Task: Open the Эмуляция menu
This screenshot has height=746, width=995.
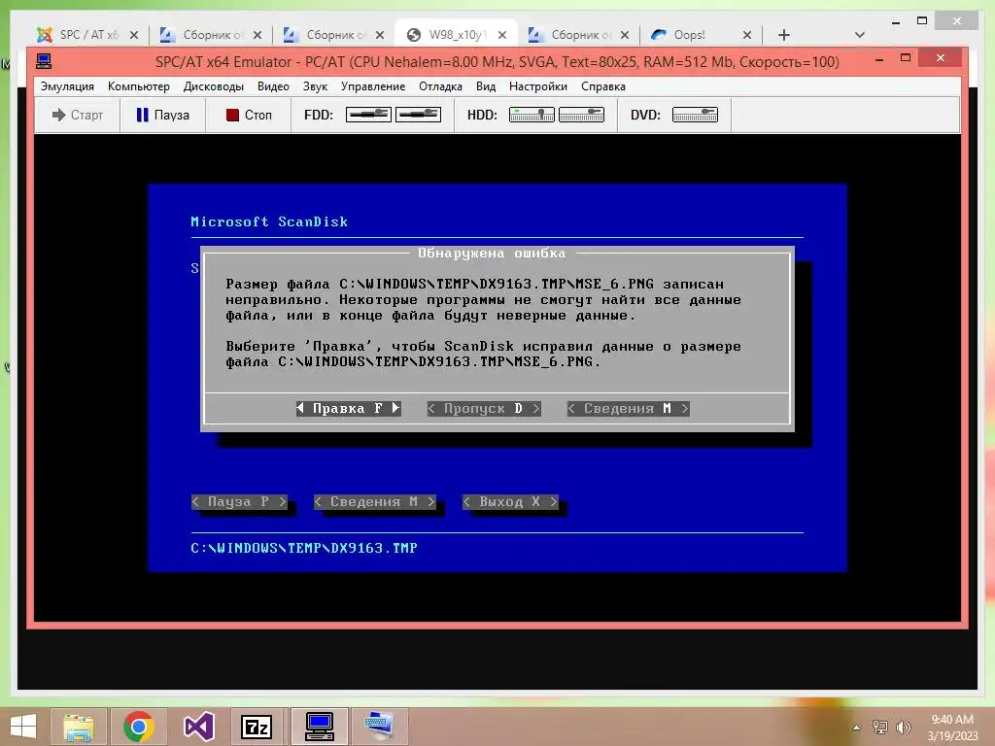Action: coord(67,86)
